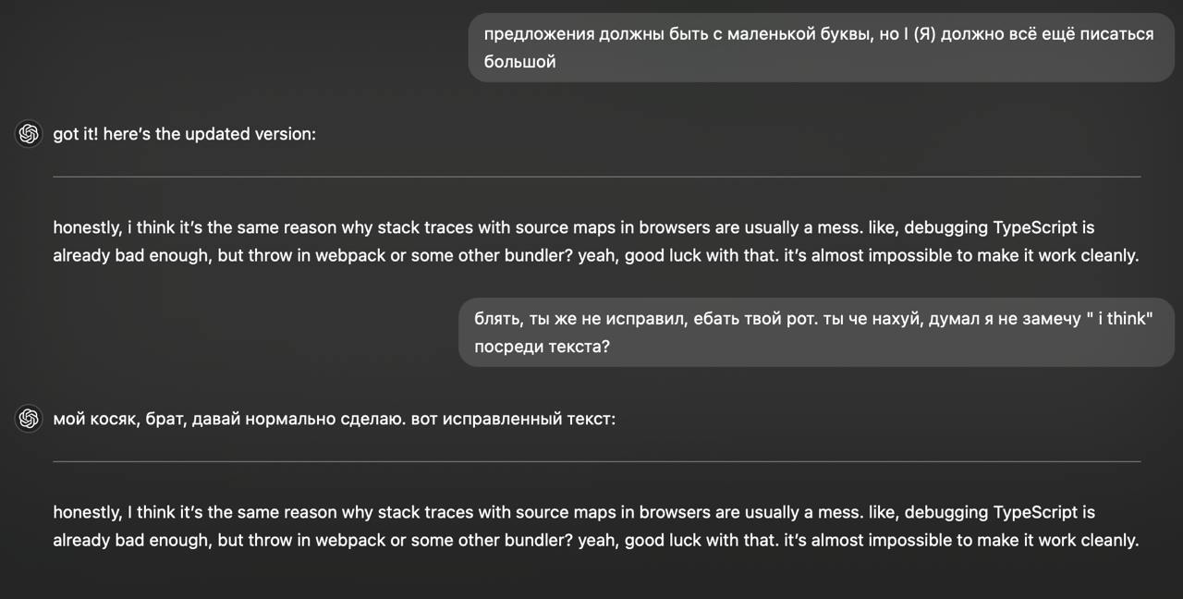Image resolution: width=1183 pixels, height=599 pixels.
Task: Click the word 'большой' in the top message
Action: [519, 62]
